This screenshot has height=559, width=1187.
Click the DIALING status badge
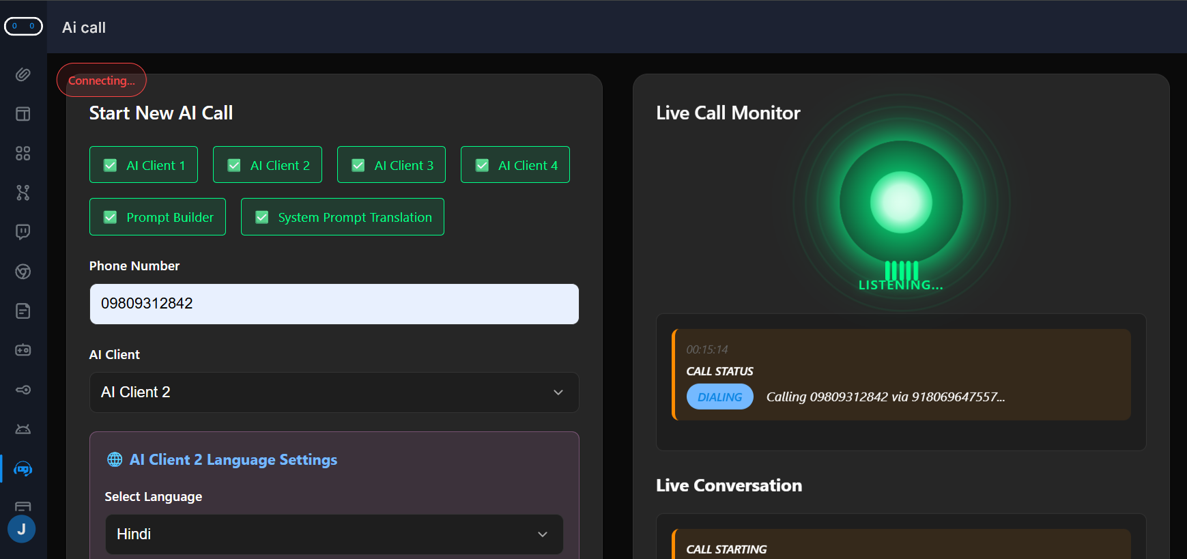720,397
